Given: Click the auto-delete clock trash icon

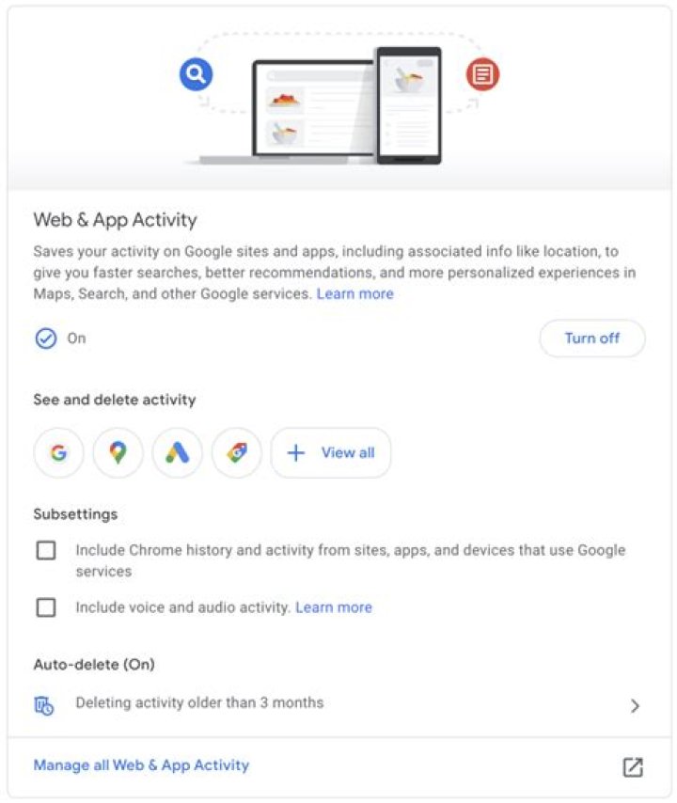Looking at the screenshot, I should pos(44,705).
